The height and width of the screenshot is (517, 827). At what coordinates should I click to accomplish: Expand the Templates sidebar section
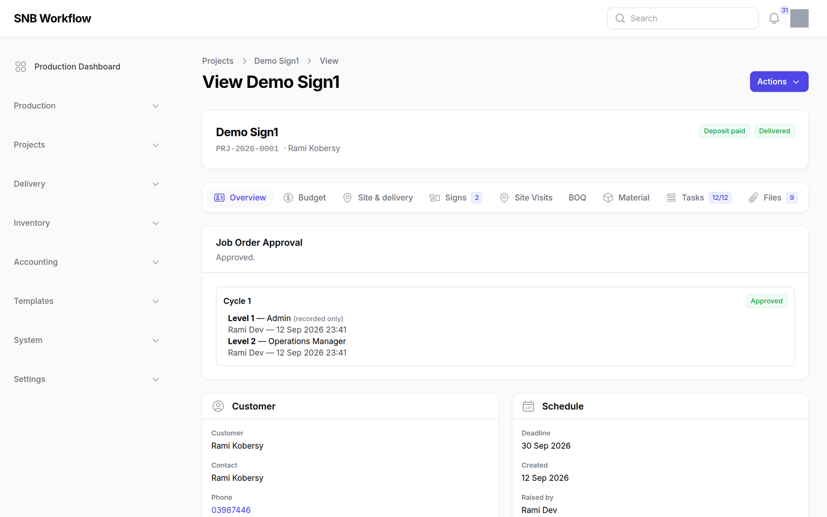point(86,301)
